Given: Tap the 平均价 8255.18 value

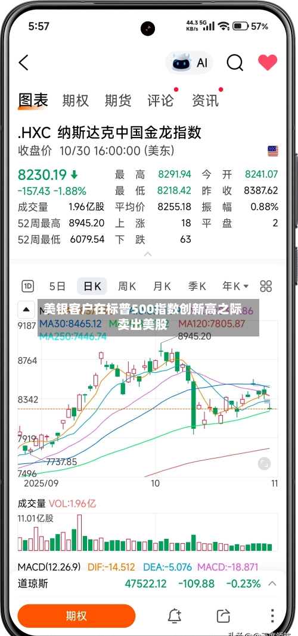Looking at the screenshot, I should coord(175,207).
